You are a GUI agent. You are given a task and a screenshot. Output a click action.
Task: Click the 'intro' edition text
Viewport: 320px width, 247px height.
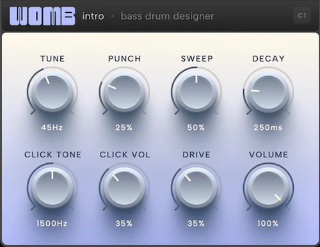pos(93,16)
